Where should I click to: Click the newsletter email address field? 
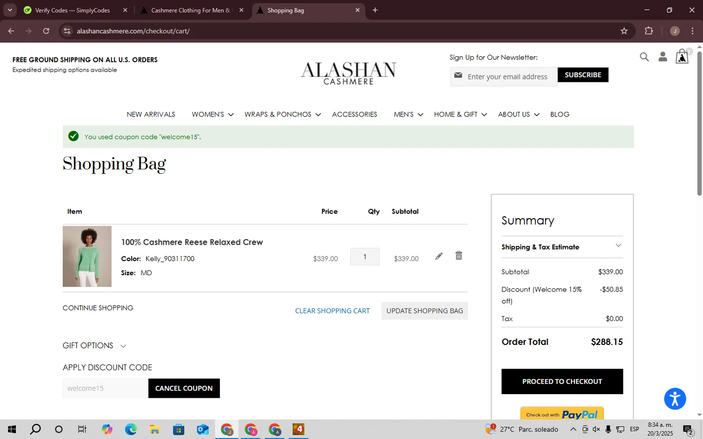coord(504,76)
